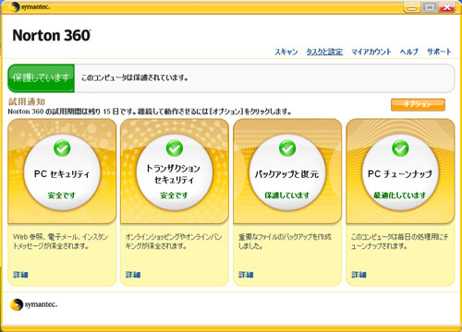Click the checkmark on トランザクションセキュリティ card
This screenshot has width=462, height=332.
pyautogui.click(x=175, y=148)
